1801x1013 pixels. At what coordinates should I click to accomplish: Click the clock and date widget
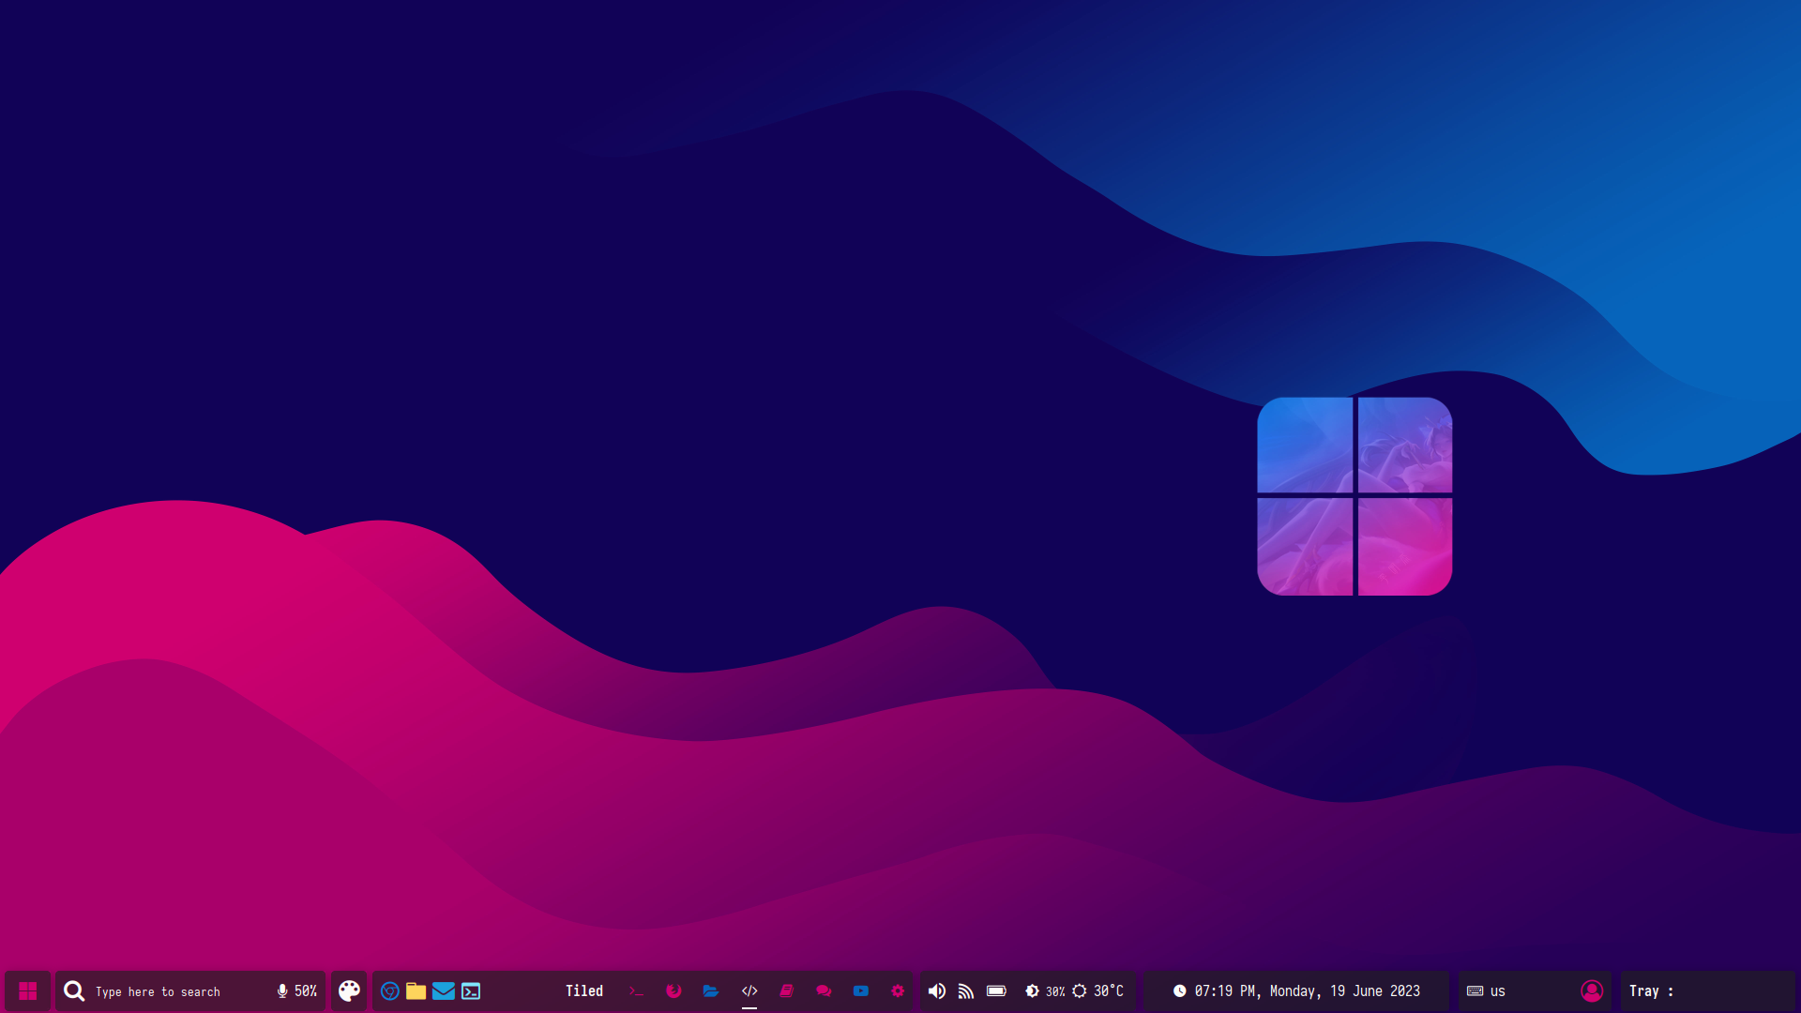[1296, 990]
